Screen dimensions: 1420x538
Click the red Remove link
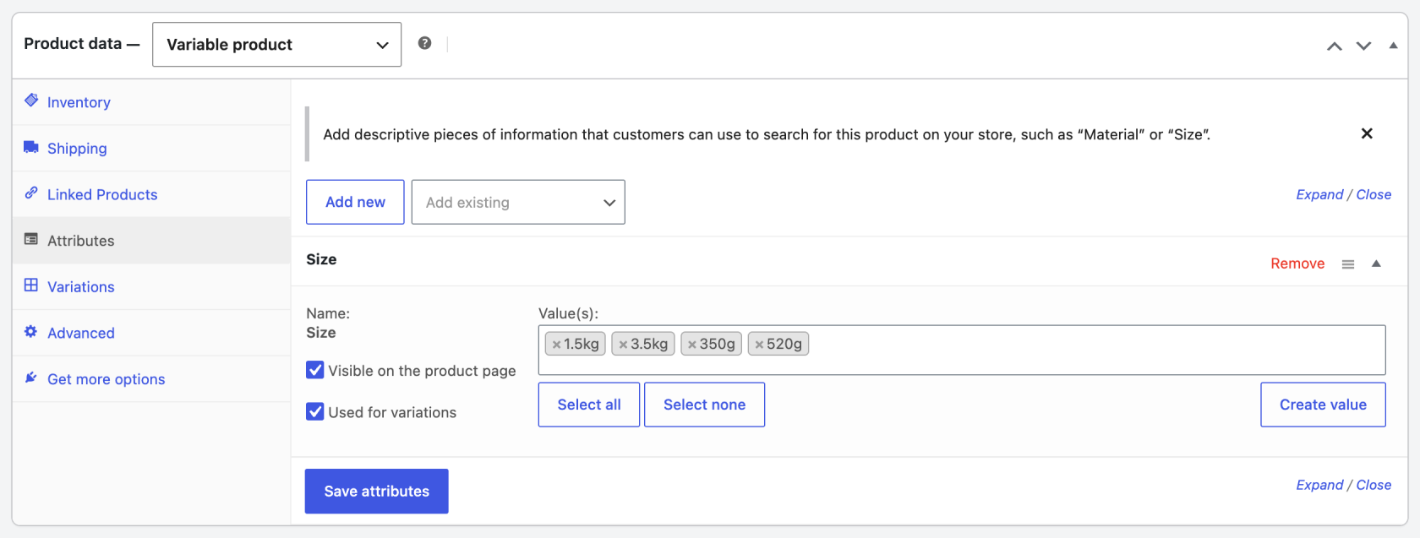tap(1297, 264)
